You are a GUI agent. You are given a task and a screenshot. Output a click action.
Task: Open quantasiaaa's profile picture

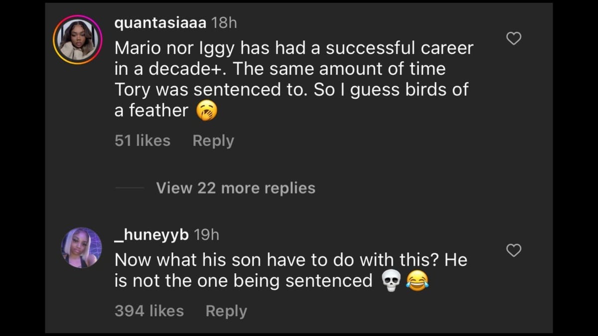pos(78,40)
